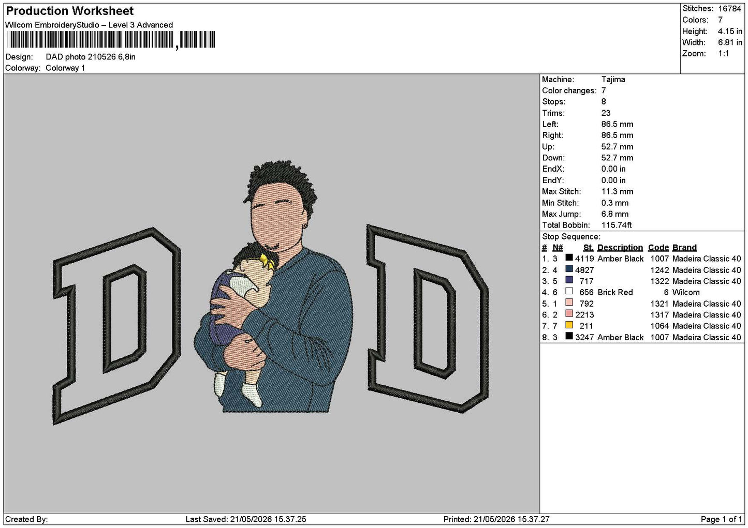
Task: Click the purple swatch for thread 717
Action: coord(569,280)
